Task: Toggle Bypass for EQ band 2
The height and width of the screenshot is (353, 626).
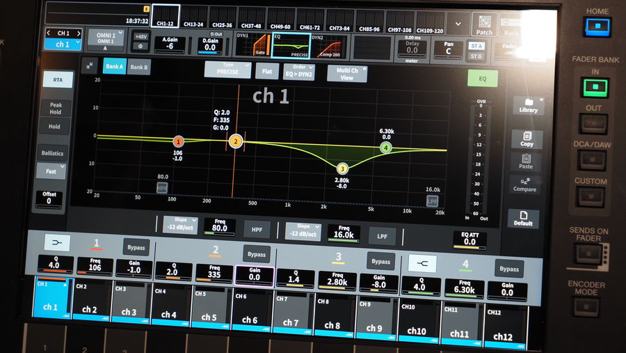Action: point(257,253)
